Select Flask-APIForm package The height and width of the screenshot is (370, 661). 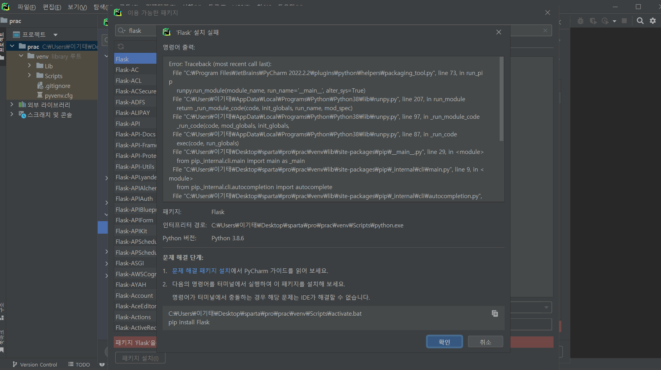(x=135, y=220)
